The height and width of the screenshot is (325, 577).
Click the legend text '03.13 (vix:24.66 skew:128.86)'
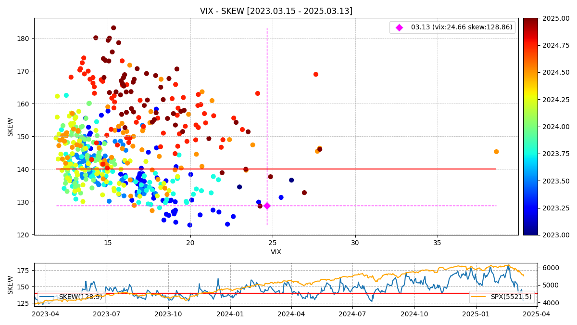[462, 27]
